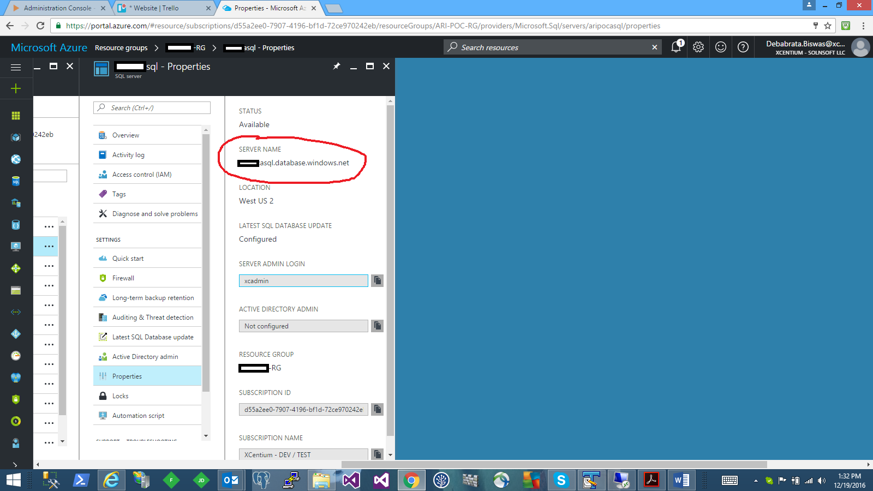Open Latest SQL Database update
The image size is (873, 491).
147,337
